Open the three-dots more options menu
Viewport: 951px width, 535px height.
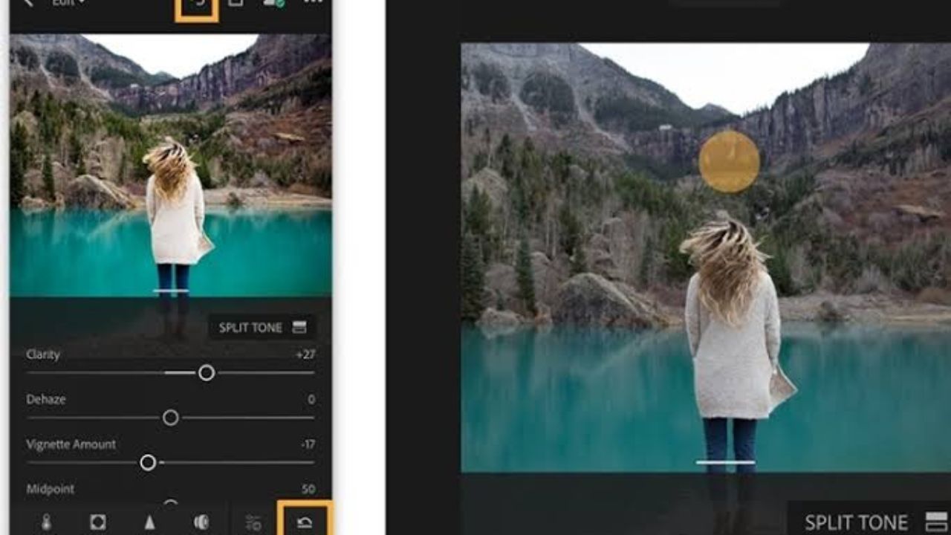pos(314,2)
